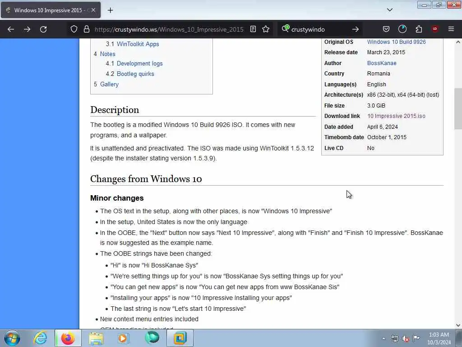The width and height of the screenshot is (462, 347).
Task: Open the Extensions puzzle piece menu
Action: tap(419, 29)
